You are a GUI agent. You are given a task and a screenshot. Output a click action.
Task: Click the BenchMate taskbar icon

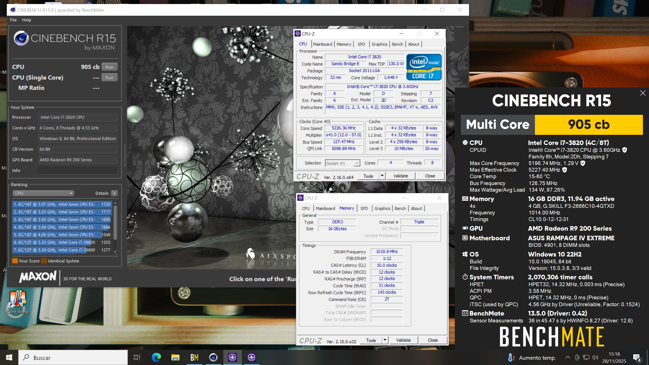point(194,357)
